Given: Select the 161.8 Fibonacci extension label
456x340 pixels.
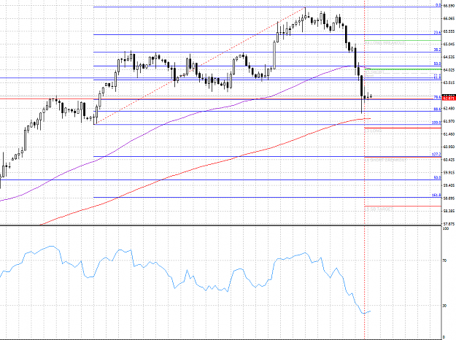Looking at the screenshot, I should click(x=436, y=195).
